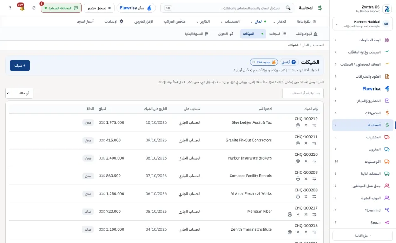Click the اسأل Flowrica button
396x243 pixels.
tap(136, 8)
